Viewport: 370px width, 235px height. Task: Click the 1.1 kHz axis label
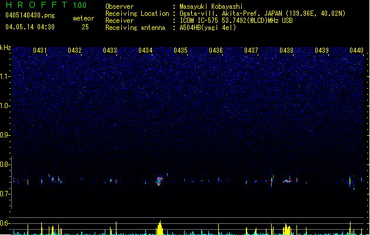coord(5,76)
